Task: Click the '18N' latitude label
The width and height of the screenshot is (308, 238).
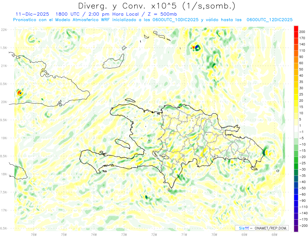Action: (x=4, y=174)
